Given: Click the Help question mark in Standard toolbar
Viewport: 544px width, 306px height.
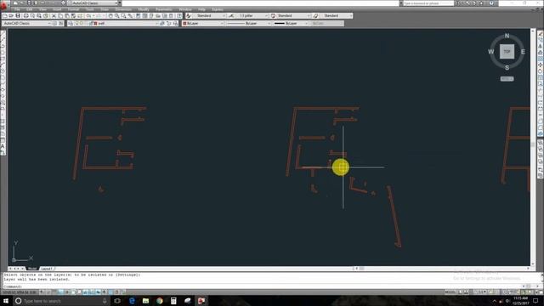Looking at the screenshot, I should pyautogui.click(x=178, y=15).
